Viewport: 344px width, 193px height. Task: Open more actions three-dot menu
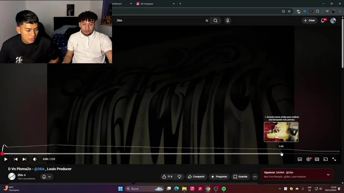point(255,177)
